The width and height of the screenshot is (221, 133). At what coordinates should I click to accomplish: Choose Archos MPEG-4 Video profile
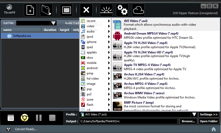pos(166,86)
